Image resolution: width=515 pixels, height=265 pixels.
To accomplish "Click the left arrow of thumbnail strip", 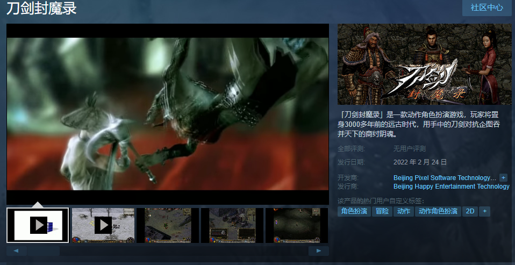I will pyautogui.click(x=17, y=251).
